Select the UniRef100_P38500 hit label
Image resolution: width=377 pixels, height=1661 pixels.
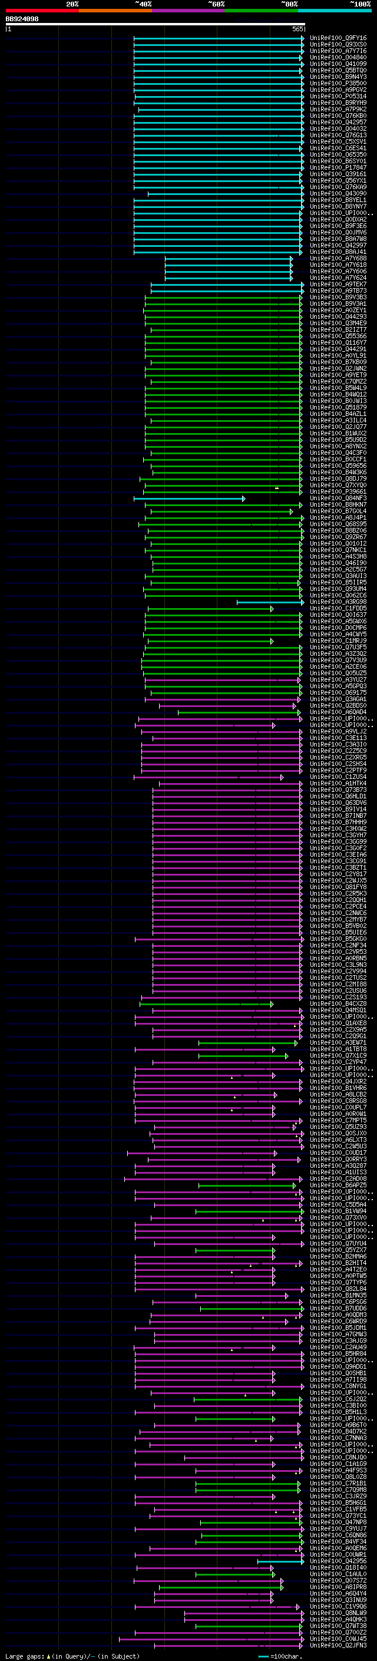(x=338, y=83)
